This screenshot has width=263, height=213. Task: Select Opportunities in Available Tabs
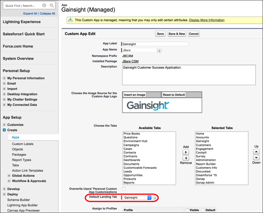click(133, 175)
